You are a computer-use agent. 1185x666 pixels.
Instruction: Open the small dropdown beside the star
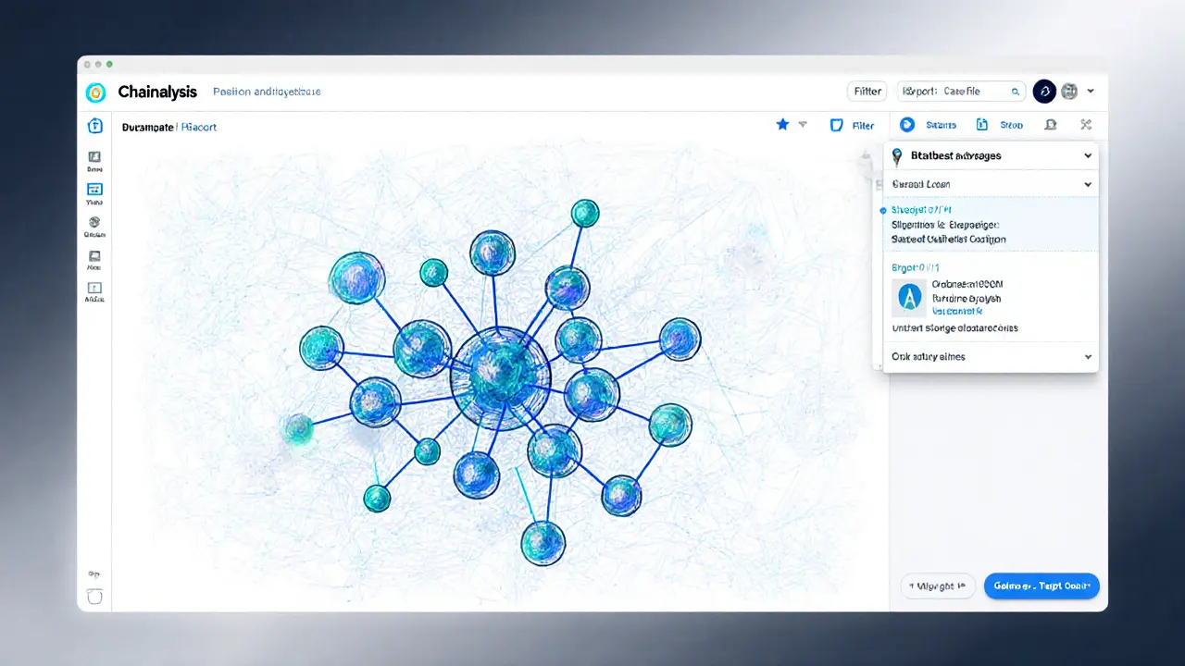click(x=803, y=125)
